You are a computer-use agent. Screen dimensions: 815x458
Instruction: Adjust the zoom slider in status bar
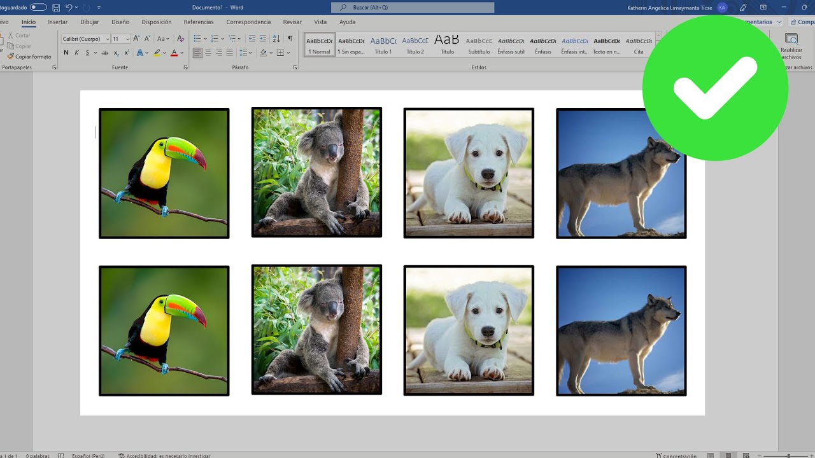click(x=787, y=455)
